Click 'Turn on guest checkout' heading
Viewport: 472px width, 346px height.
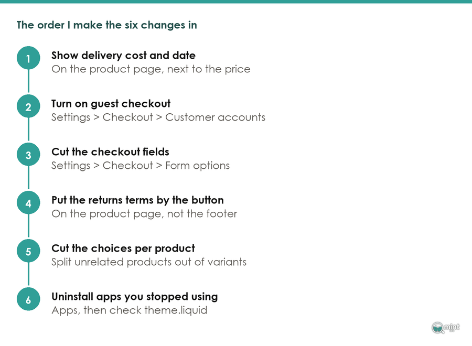click(x=111, y=104)
